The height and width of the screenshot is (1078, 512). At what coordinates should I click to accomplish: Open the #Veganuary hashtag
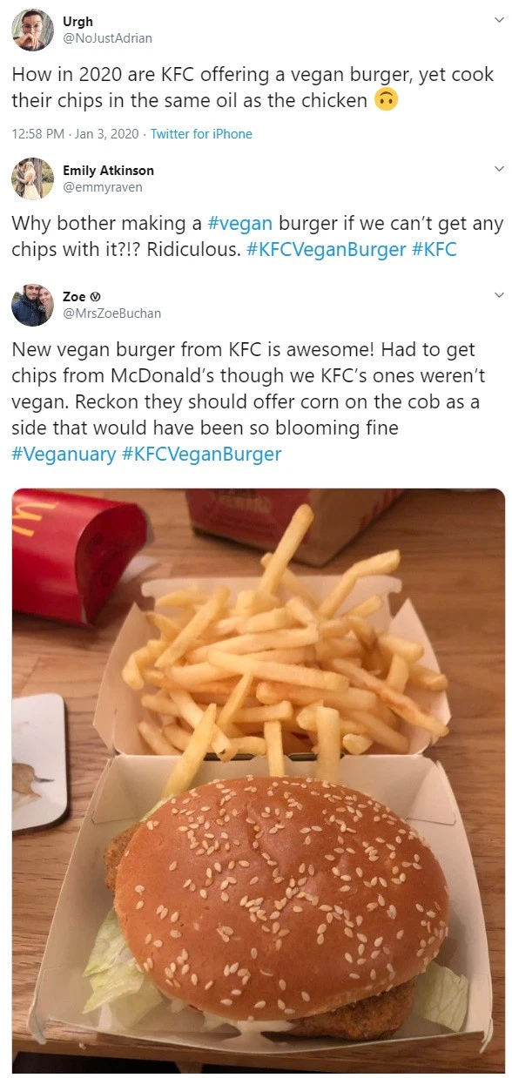(64, 455)
